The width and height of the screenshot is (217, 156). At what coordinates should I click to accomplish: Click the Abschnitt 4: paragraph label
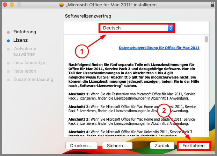click(79, 132)
